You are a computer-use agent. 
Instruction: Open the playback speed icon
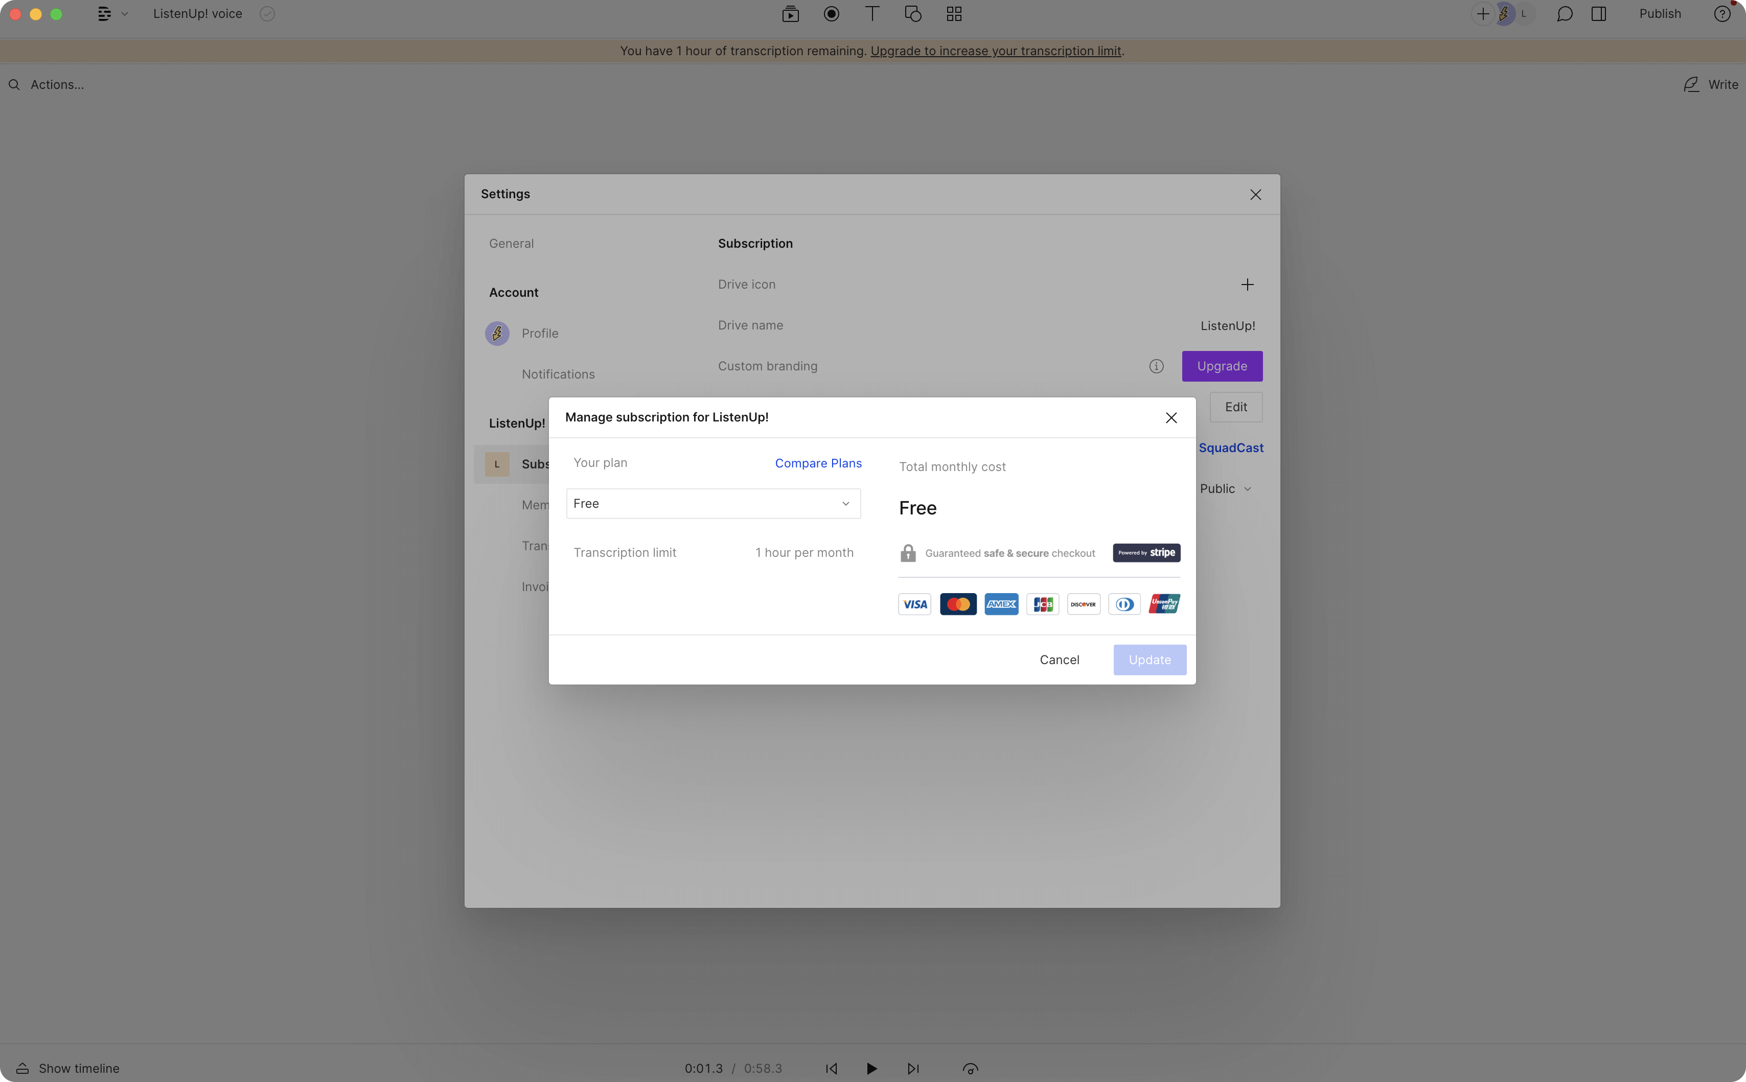pyautogui.click(x=970, y=1068)
